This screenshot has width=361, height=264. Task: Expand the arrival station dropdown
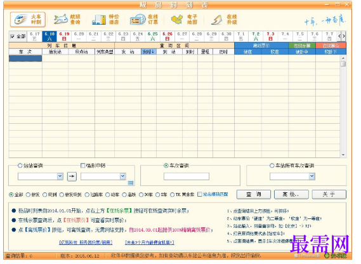click(x=122, y=176)
